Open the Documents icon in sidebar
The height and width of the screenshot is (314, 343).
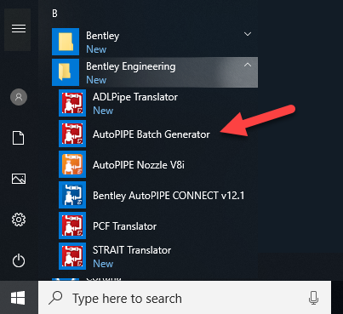(19, 138)
